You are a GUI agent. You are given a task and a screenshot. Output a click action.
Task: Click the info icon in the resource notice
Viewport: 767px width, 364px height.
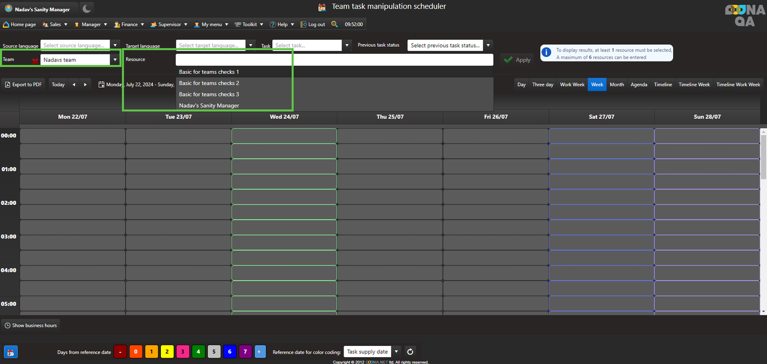[x=546, y=53]
